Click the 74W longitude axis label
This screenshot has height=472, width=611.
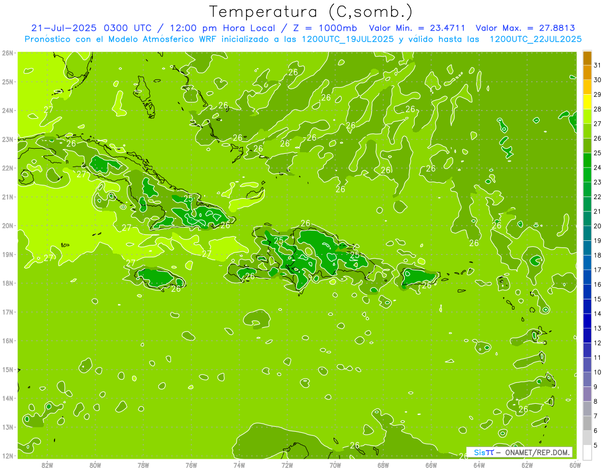(239, 465)
